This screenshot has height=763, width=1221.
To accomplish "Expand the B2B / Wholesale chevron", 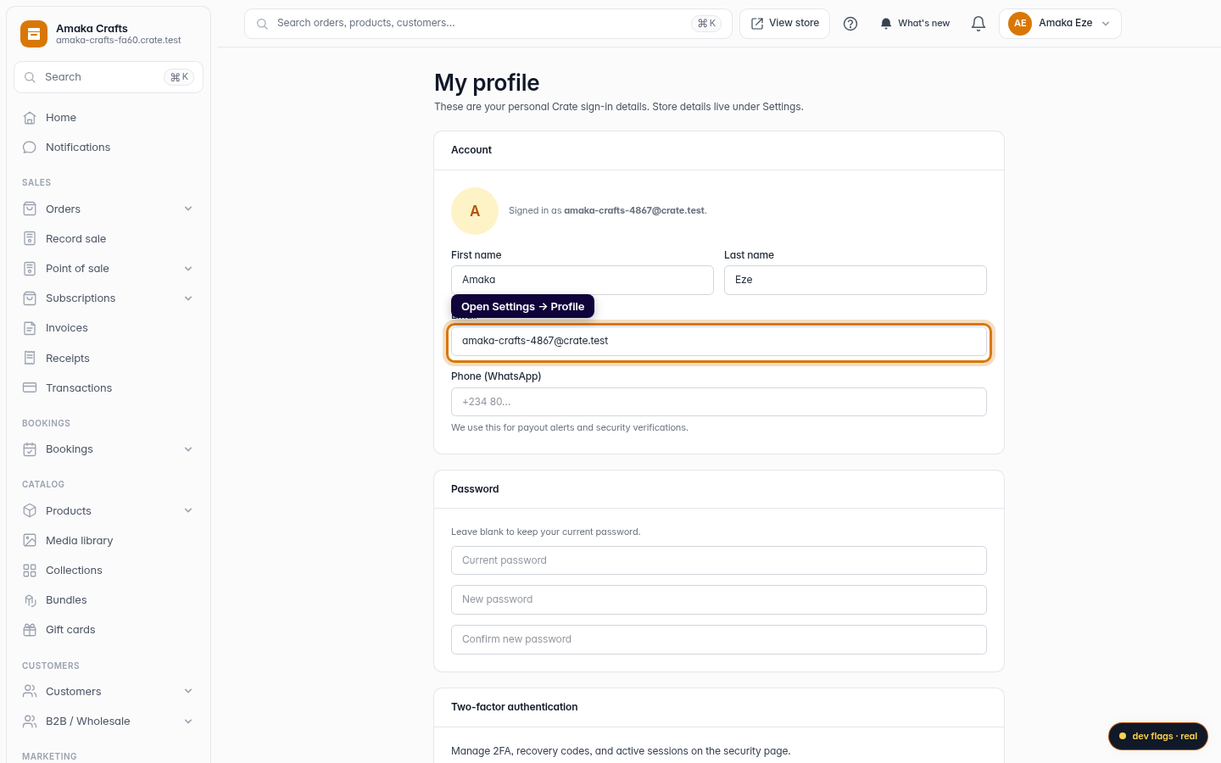I will (188, 721).
